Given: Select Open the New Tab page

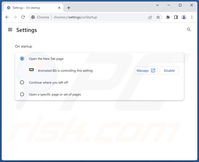Looking at the screenshot, I should coord(22,59).
